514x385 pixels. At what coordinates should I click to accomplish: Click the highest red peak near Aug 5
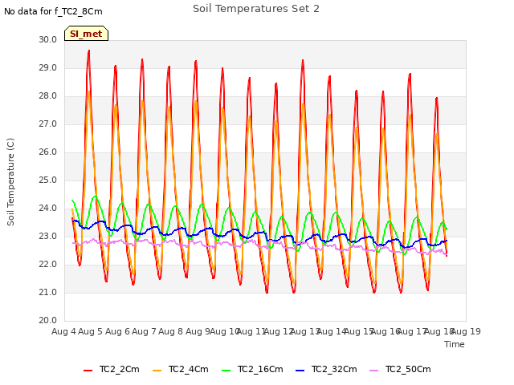coord(89,51)
